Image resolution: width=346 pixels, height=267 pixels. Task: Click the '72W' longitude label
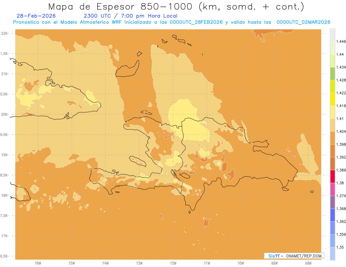tap(173, 263)
